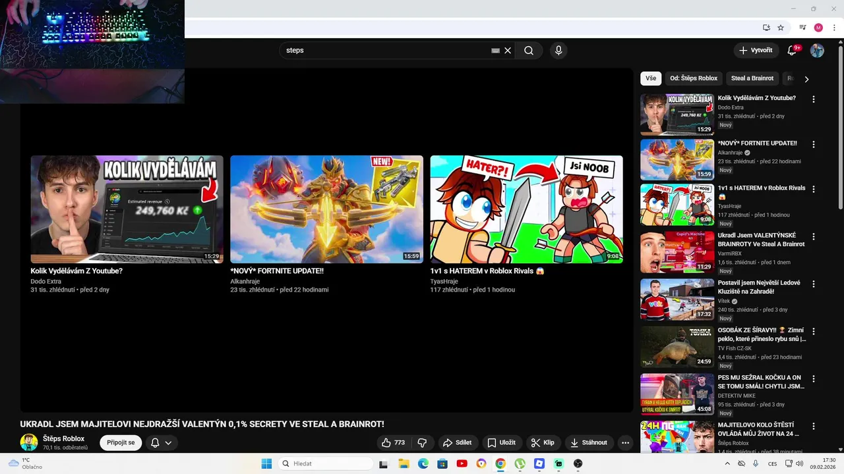The image size is (844, 474).
Task: Open the sidebar title MAJITELOVO KOLO ŠTĚSTÍ
Action: pyautogui.click(x=758, y=430)
